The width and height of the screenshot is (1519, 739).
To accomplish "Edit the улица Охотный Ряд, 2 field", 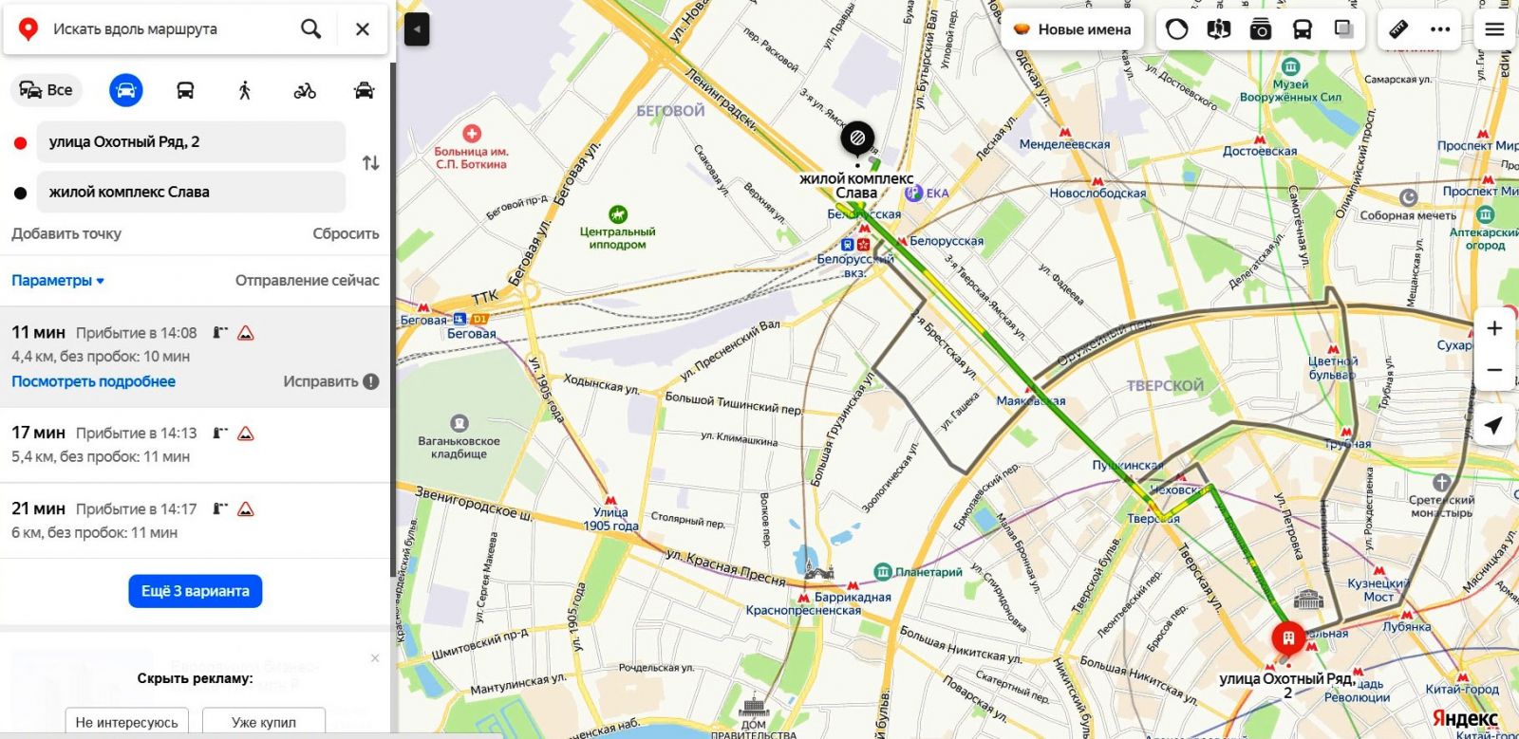I will click(191, 141).
